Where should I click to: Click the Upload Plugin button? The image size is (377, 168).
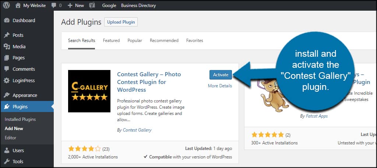point(121,22)
